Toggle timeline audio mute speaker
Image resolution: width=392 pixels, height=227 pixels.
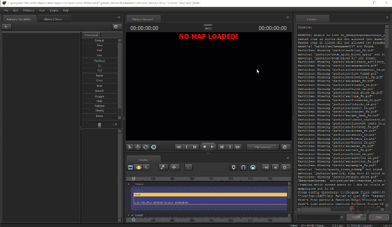[275, 167]
